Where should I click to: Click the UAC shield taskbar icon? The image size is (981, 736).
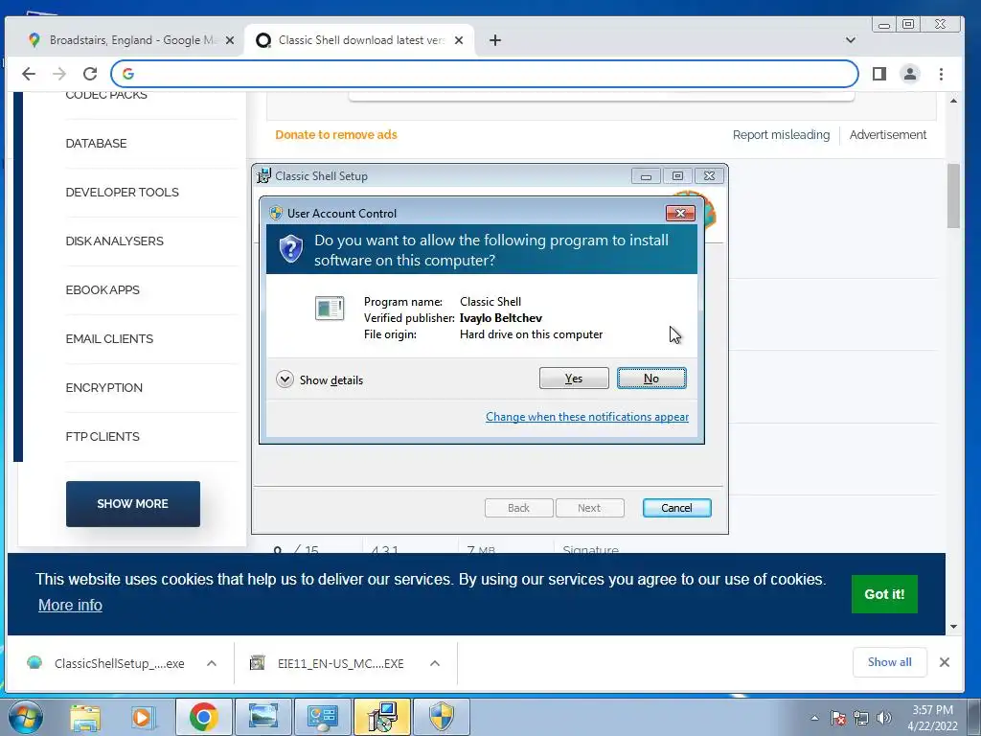point(442,717)
